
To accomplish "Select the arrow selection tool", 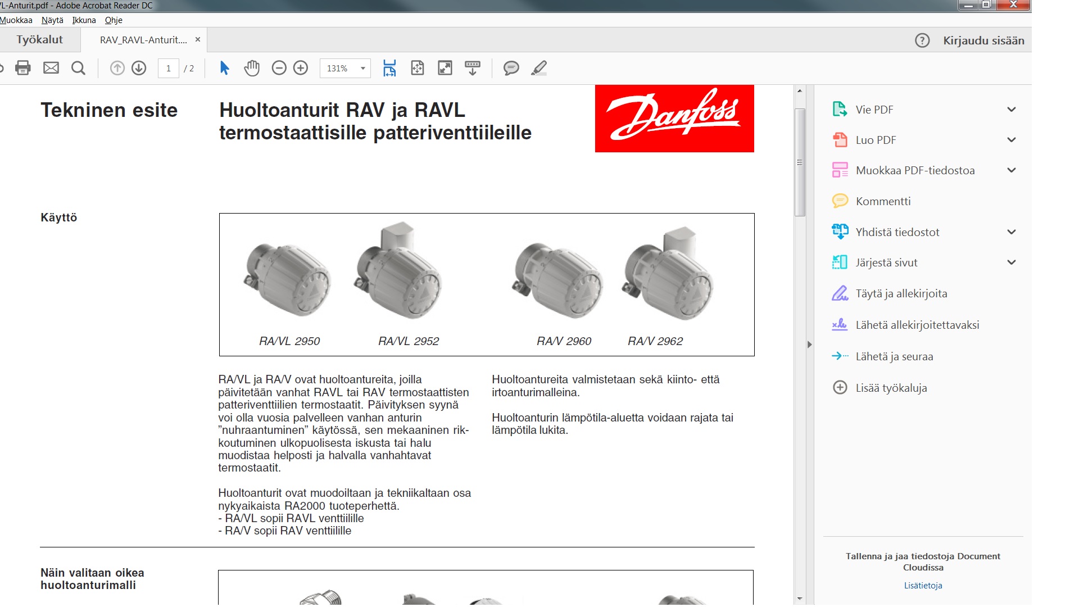I will coord(224,68).
